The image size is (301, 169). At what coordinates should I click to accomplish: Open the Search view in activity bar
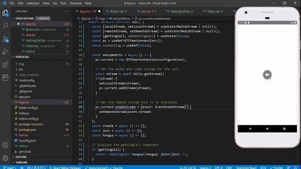click(5, 25)
